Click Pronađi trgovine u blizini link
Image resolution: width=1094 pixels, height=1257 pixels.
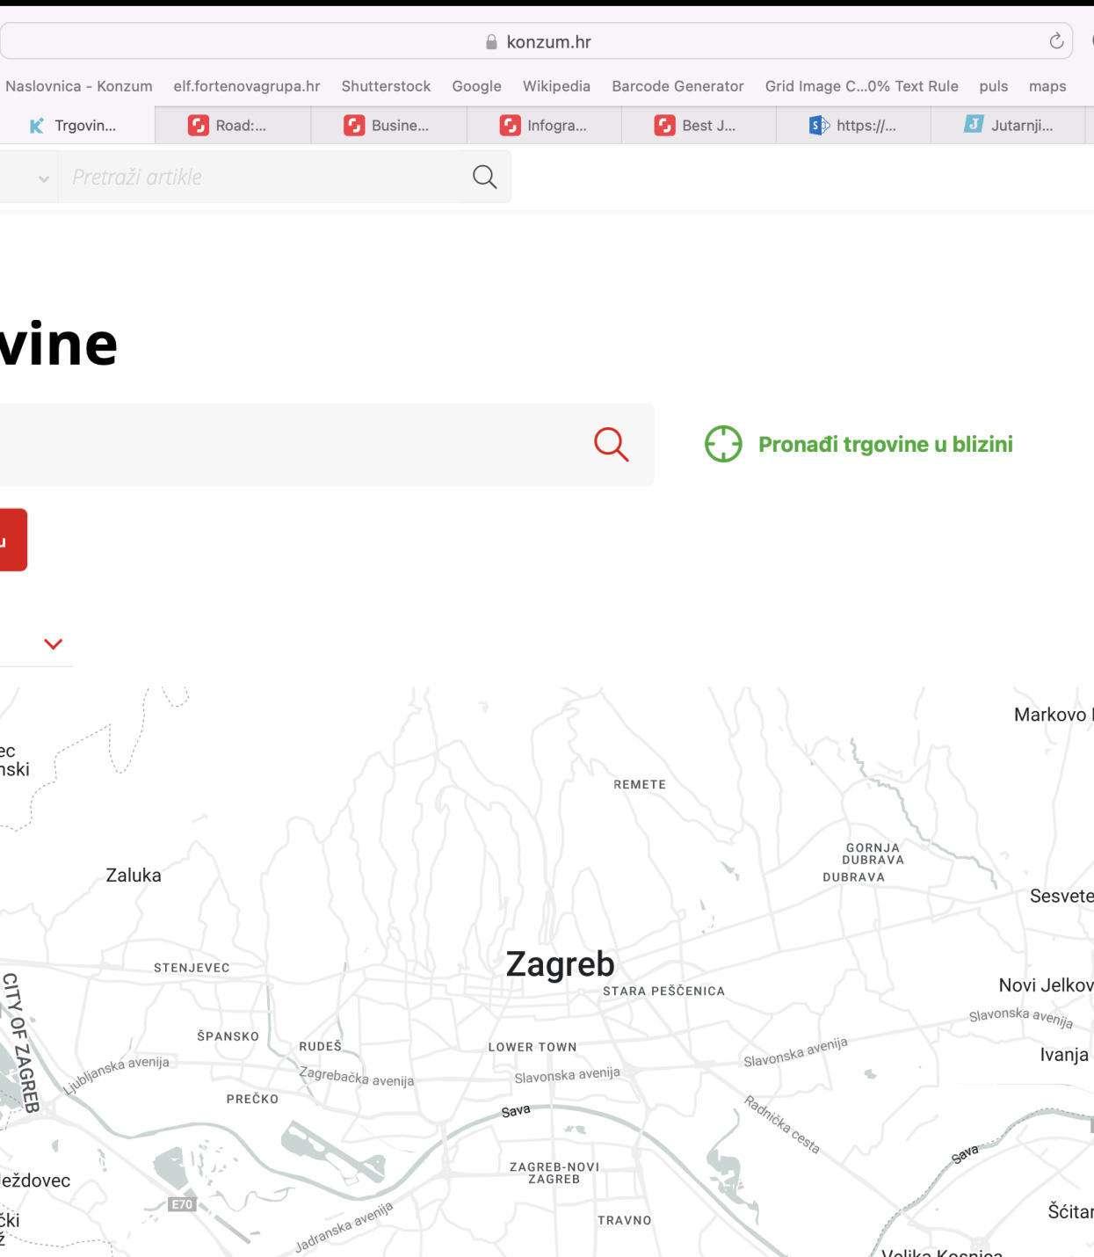coord(886,445)
